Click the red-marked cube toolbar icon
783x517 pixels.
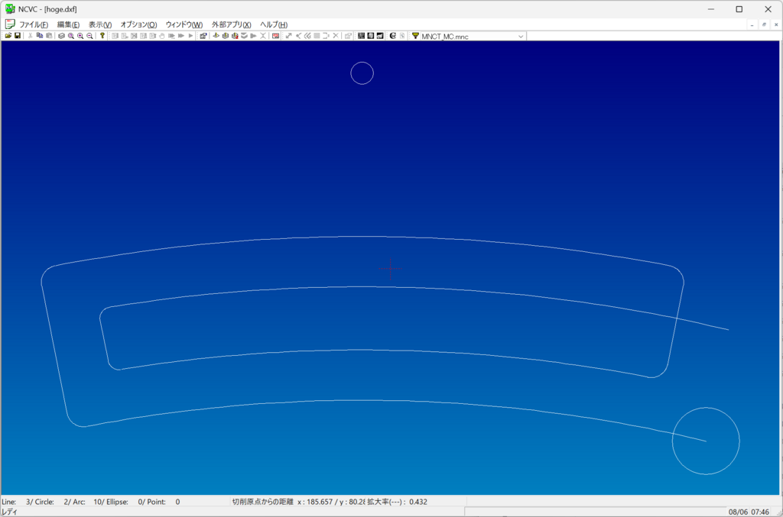(x=235, y=36)
